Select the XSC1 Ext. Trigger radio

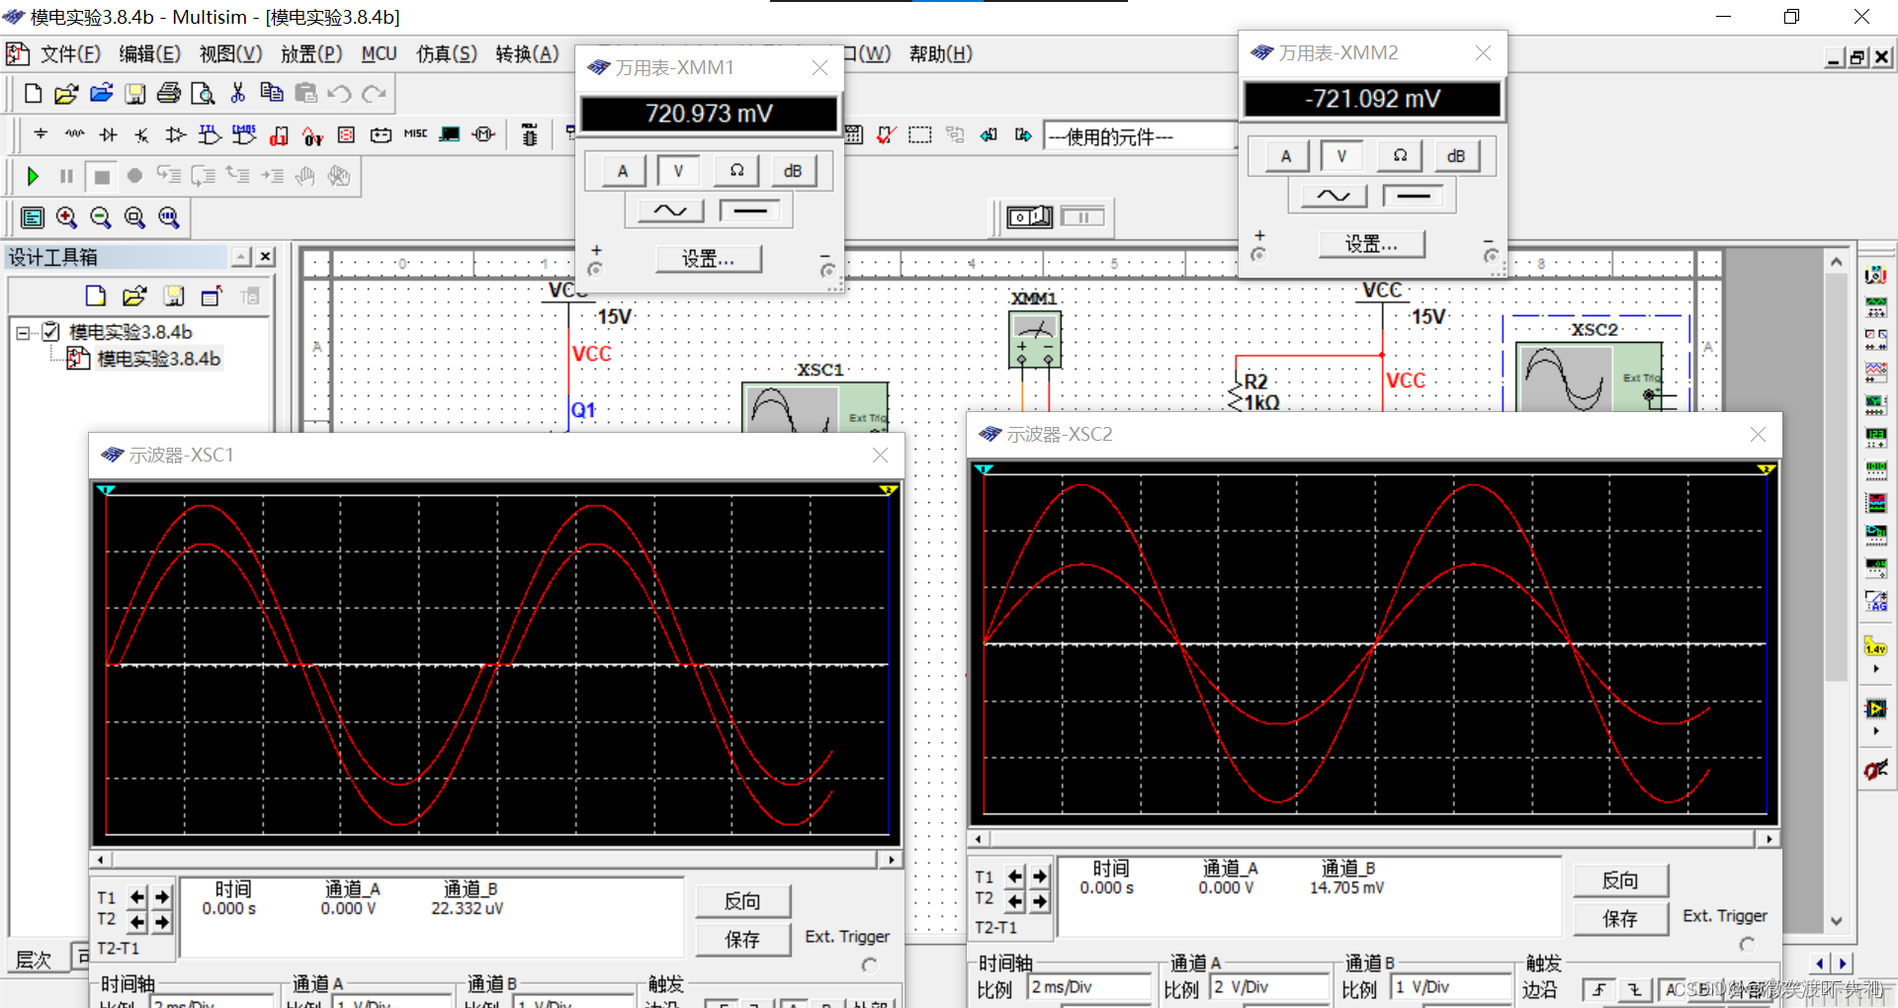[x=869, y=965]
